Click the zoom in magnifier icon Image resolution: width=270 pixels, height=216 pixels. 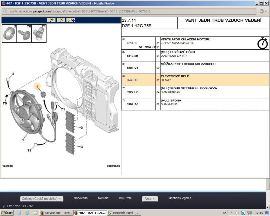pyautogui.click(x=51, y=20)
